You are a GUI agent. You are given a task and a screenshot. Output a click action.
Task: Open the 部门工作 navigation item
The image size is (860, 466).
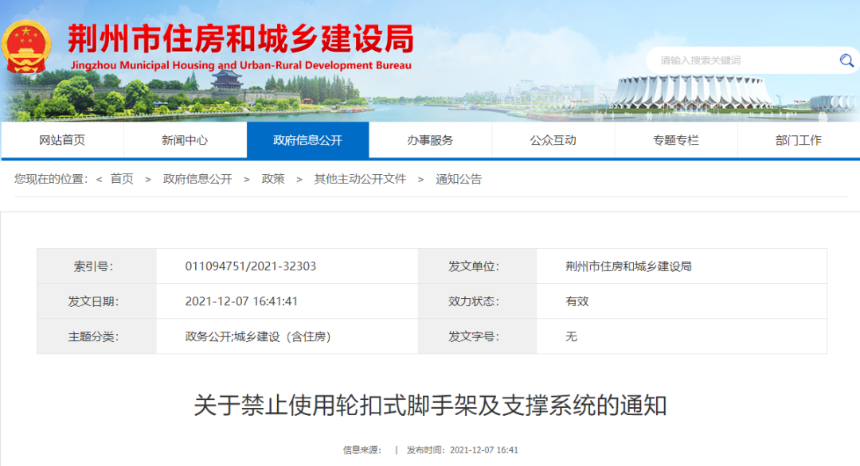(798, 140)
